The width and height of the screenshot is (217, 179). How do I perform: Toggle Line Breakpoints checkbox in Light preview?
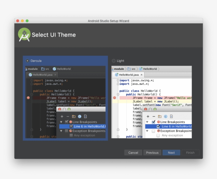(x=153, y=122)
